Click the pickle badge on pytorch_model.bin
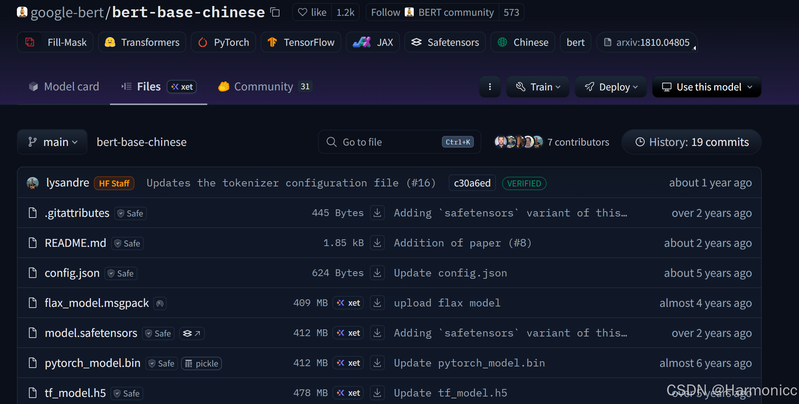This screenshot has width=799, height=404. [x=202, y=363]
